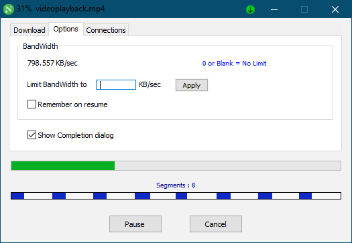Open the Connections tab
Viewport: 352px width, 243px height.
(106, 30)
